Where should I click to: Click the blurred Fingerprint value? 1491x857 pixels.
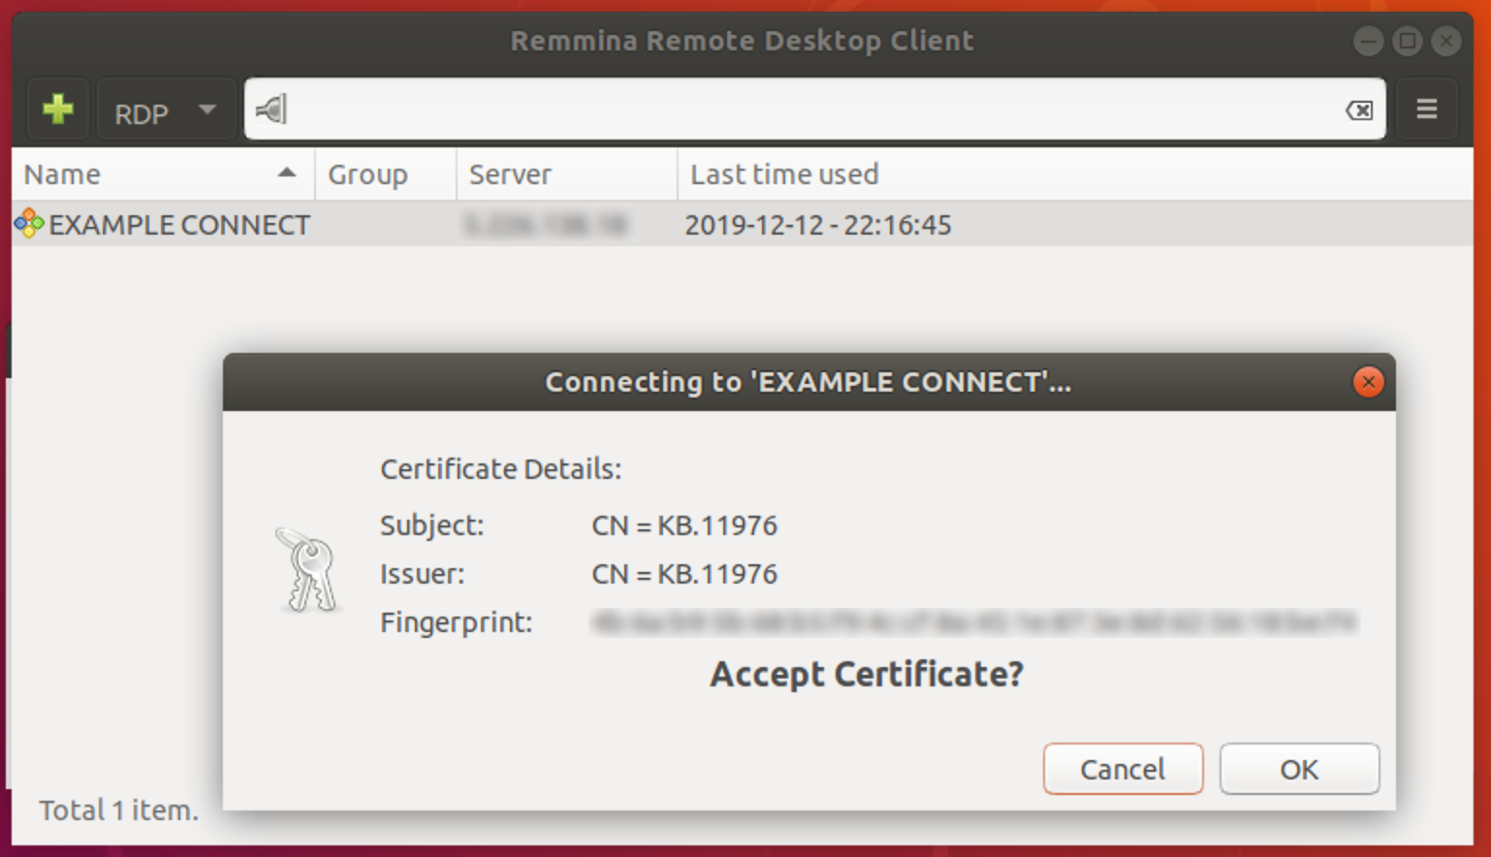click(x=974, y=621)
